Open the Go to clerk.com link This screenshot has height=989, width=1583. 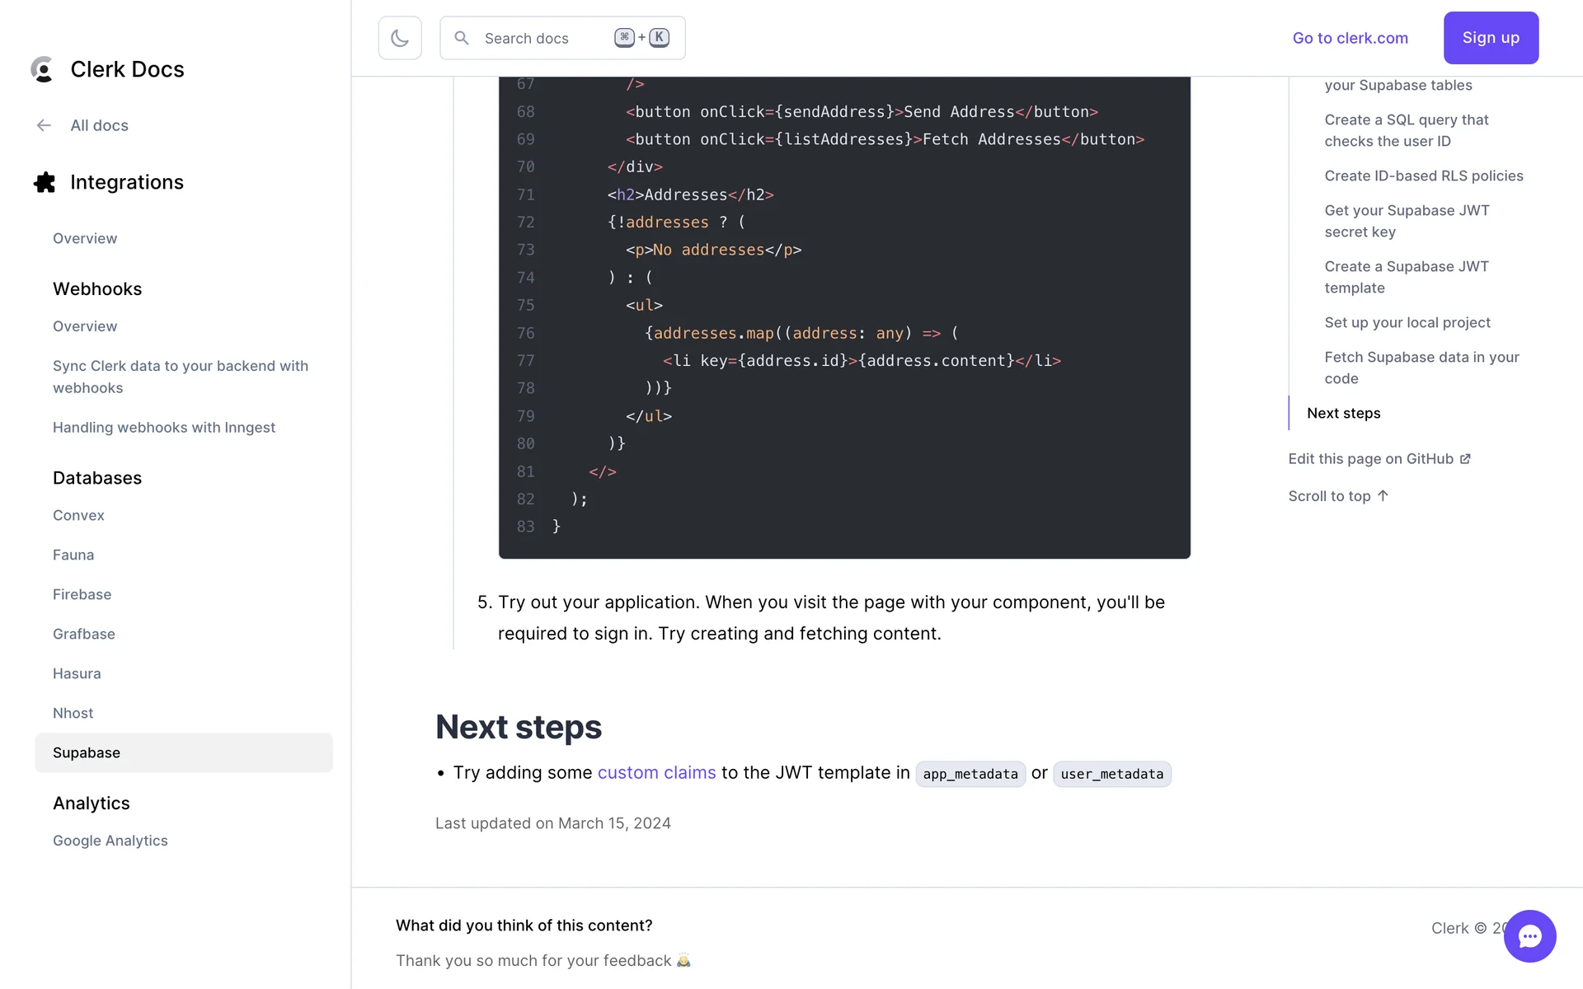click(1350, 38)
